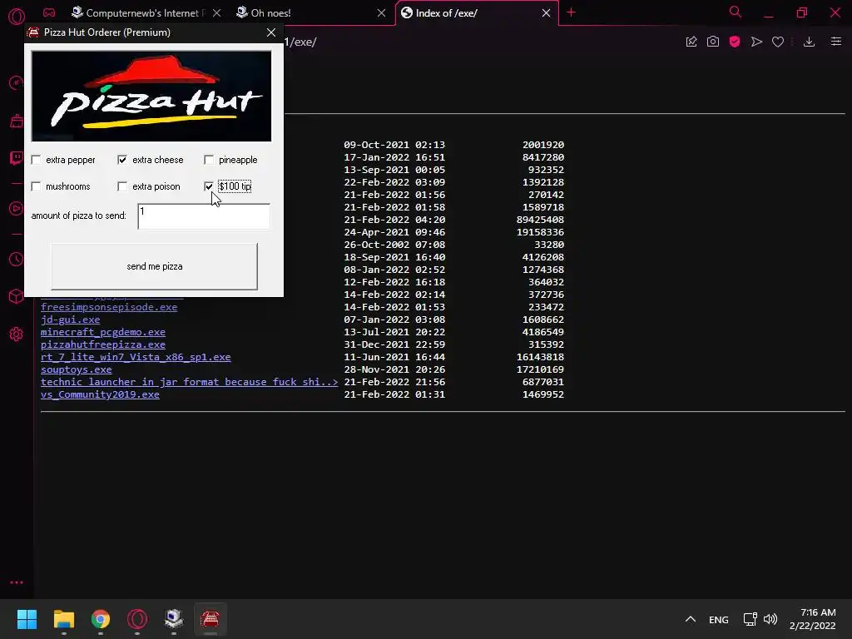Image resolution: width=852 pixels, height=639 pixels.
Task: Open Extensions cube icon in sidebar
Action: (x=17, y=297)
